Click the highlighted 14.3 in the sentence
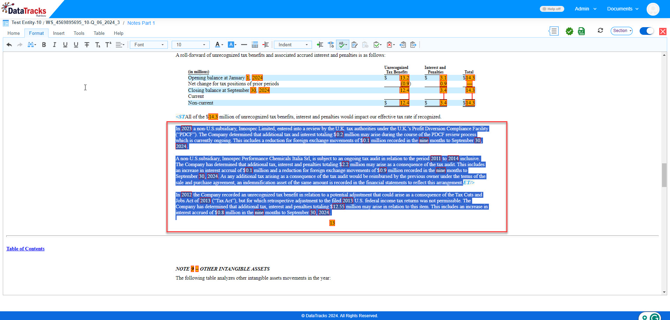This screenshot has width=670, height=320. [213, 117]
